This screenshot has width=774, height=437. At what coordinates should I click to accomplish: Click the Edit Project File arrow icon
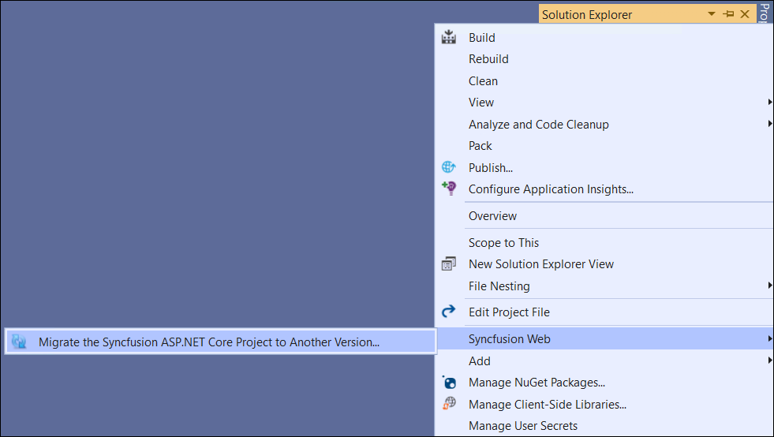[448, 312]
